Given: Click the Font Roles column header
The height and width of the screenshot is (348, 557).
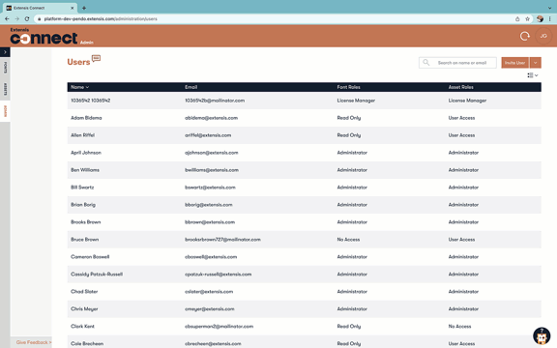Looking at the screenshot, I should point(348,87).
